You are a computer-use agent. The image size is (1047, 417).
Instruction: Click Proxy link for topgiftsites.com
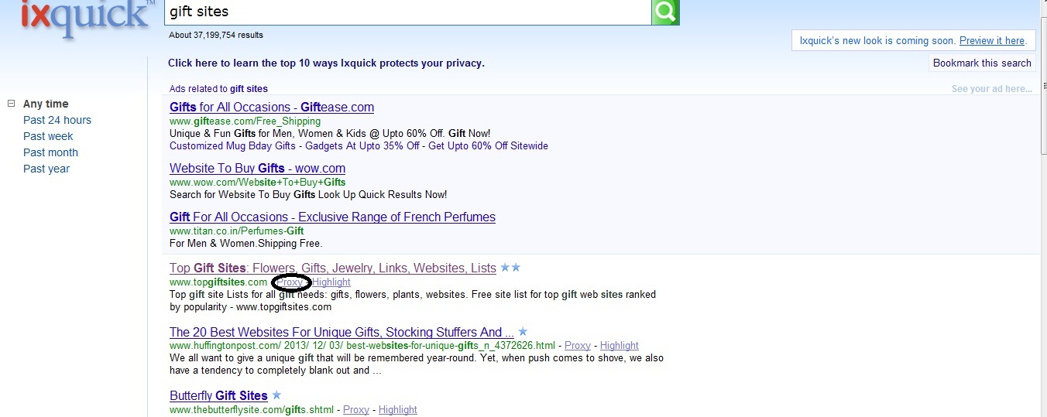click(290, 282)
